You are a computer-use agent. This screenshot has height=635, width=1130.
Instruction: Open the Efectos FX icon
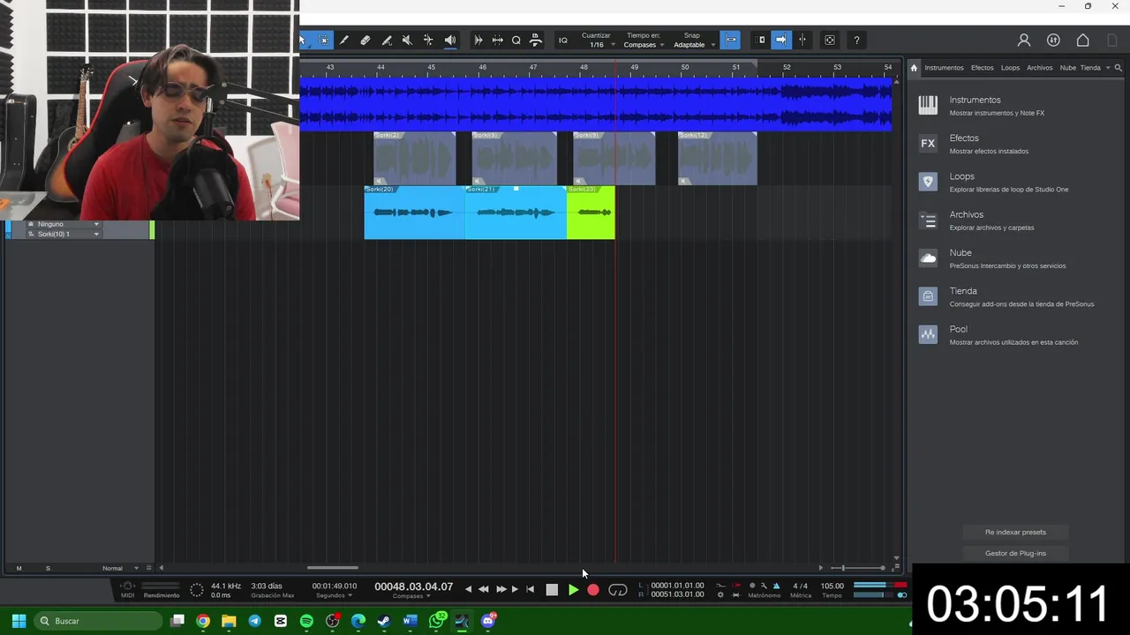pyautogui.click(x=928, y=143)
